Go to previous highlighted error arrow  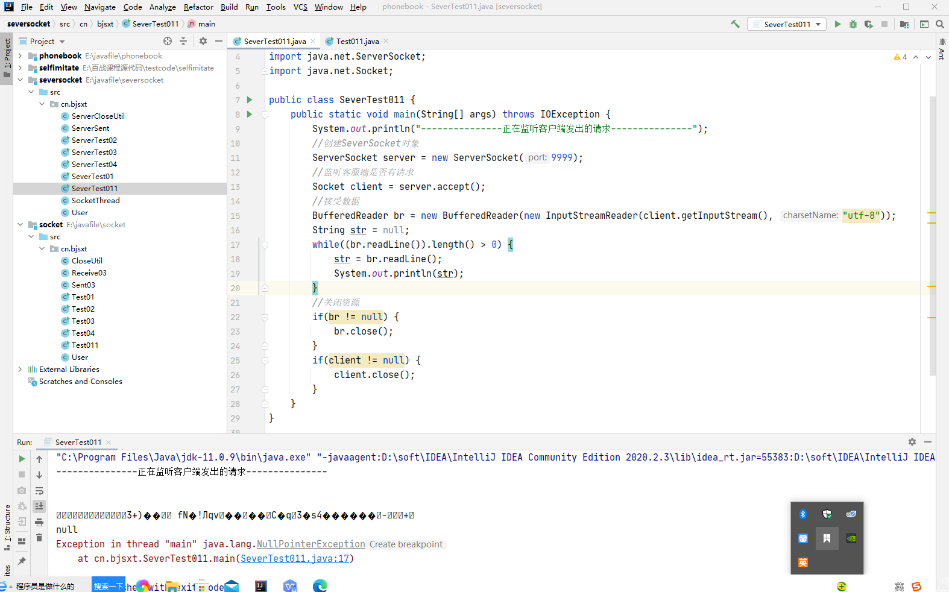coord(916,57)
